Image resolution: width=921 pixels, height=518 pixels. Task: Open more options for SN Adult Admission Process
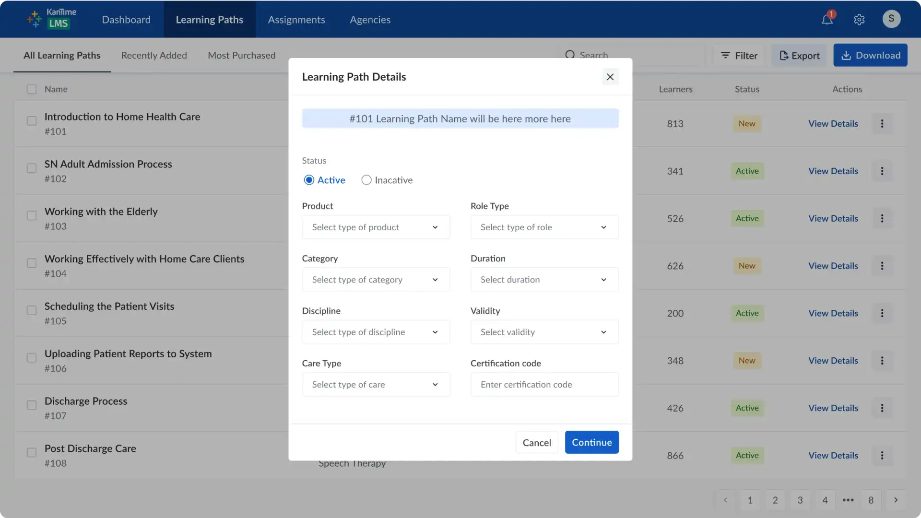882,171
